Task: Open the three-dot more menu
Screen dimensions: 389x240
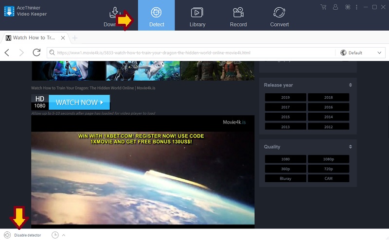Action: pos(356,7)
